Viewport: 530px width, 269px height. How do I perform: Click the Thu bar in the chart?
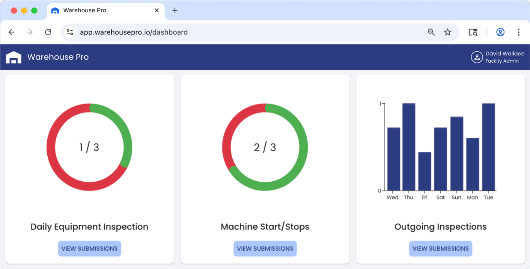[409, 147]
